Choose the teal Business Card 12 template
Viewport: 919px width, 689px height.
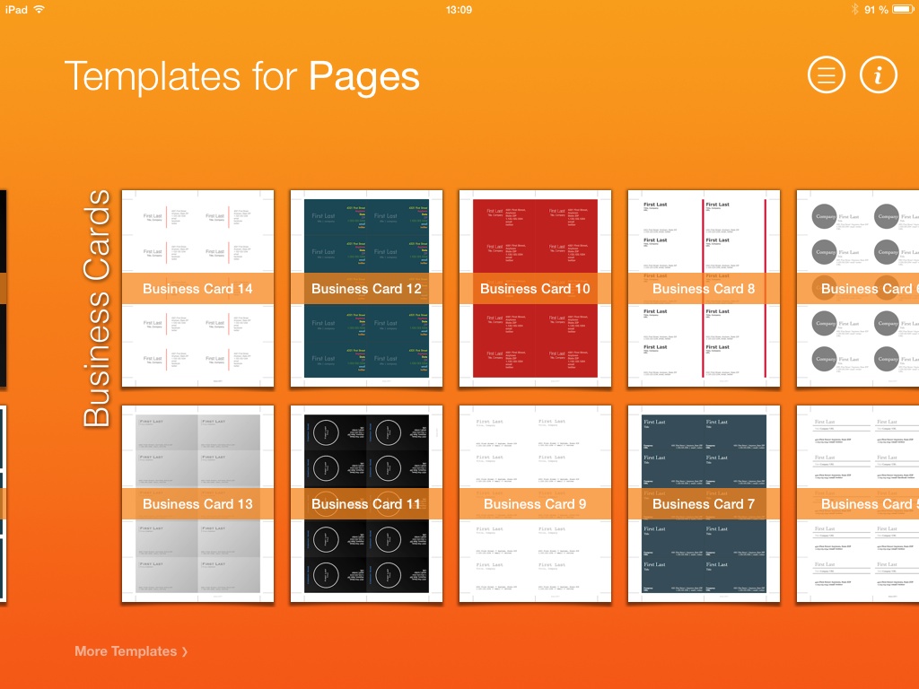coord(366,289)
